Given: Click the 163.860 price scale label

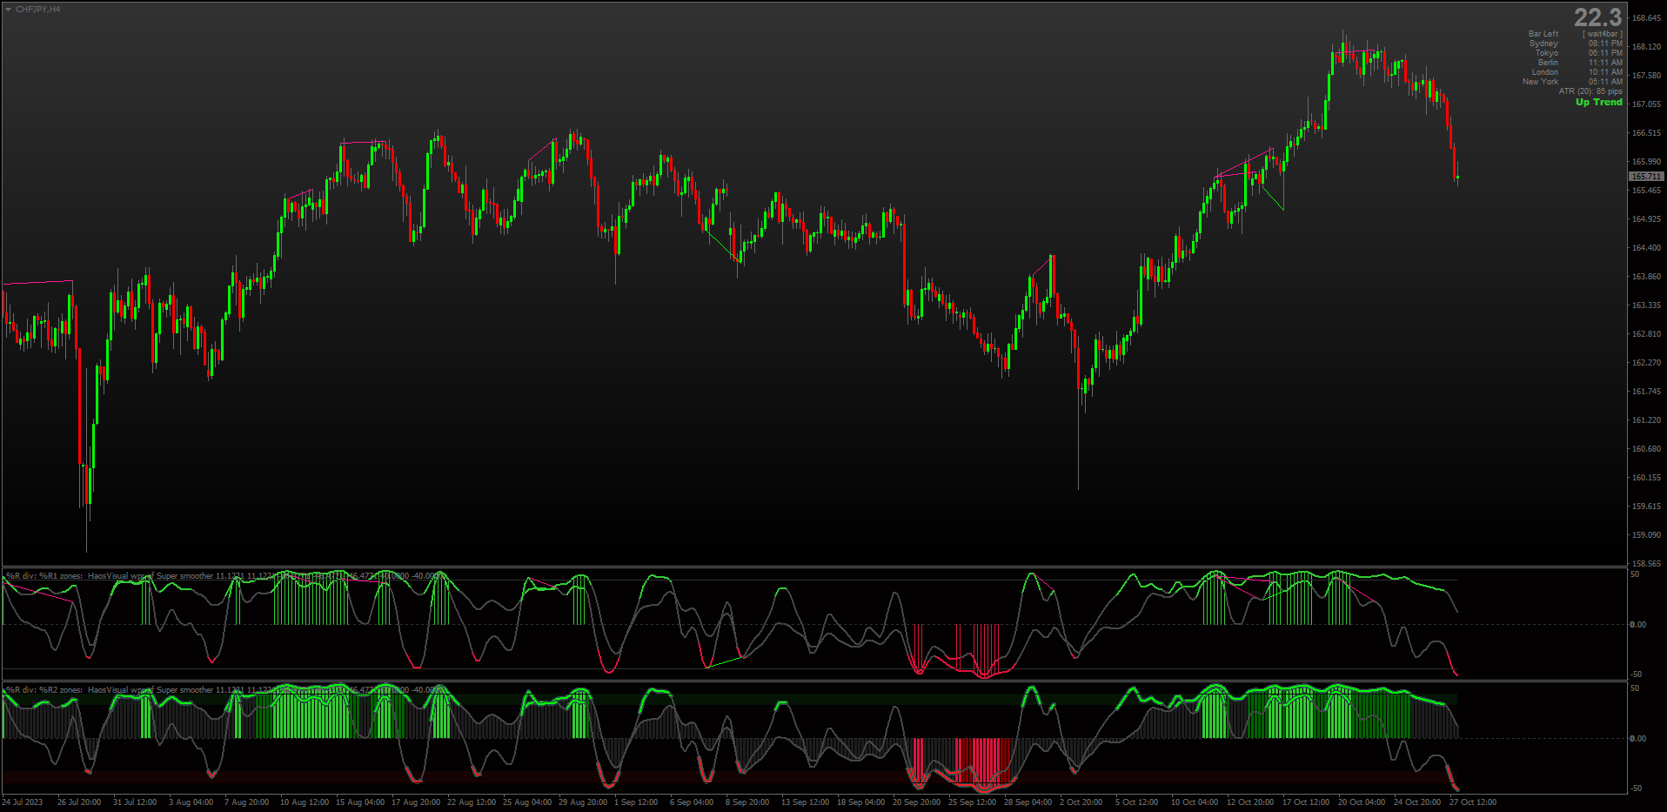Looking at the screenshot, I should (x=1646, y=277).
